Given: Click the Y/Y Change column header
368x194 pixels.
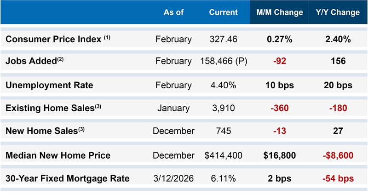Looking at the screenshot, I should 338,12.
